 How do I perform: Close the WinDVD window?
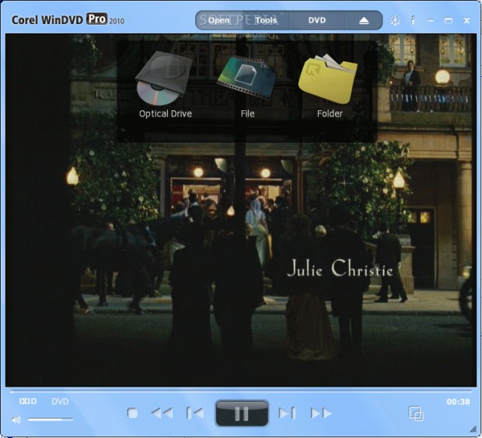(x=466, y=20)
